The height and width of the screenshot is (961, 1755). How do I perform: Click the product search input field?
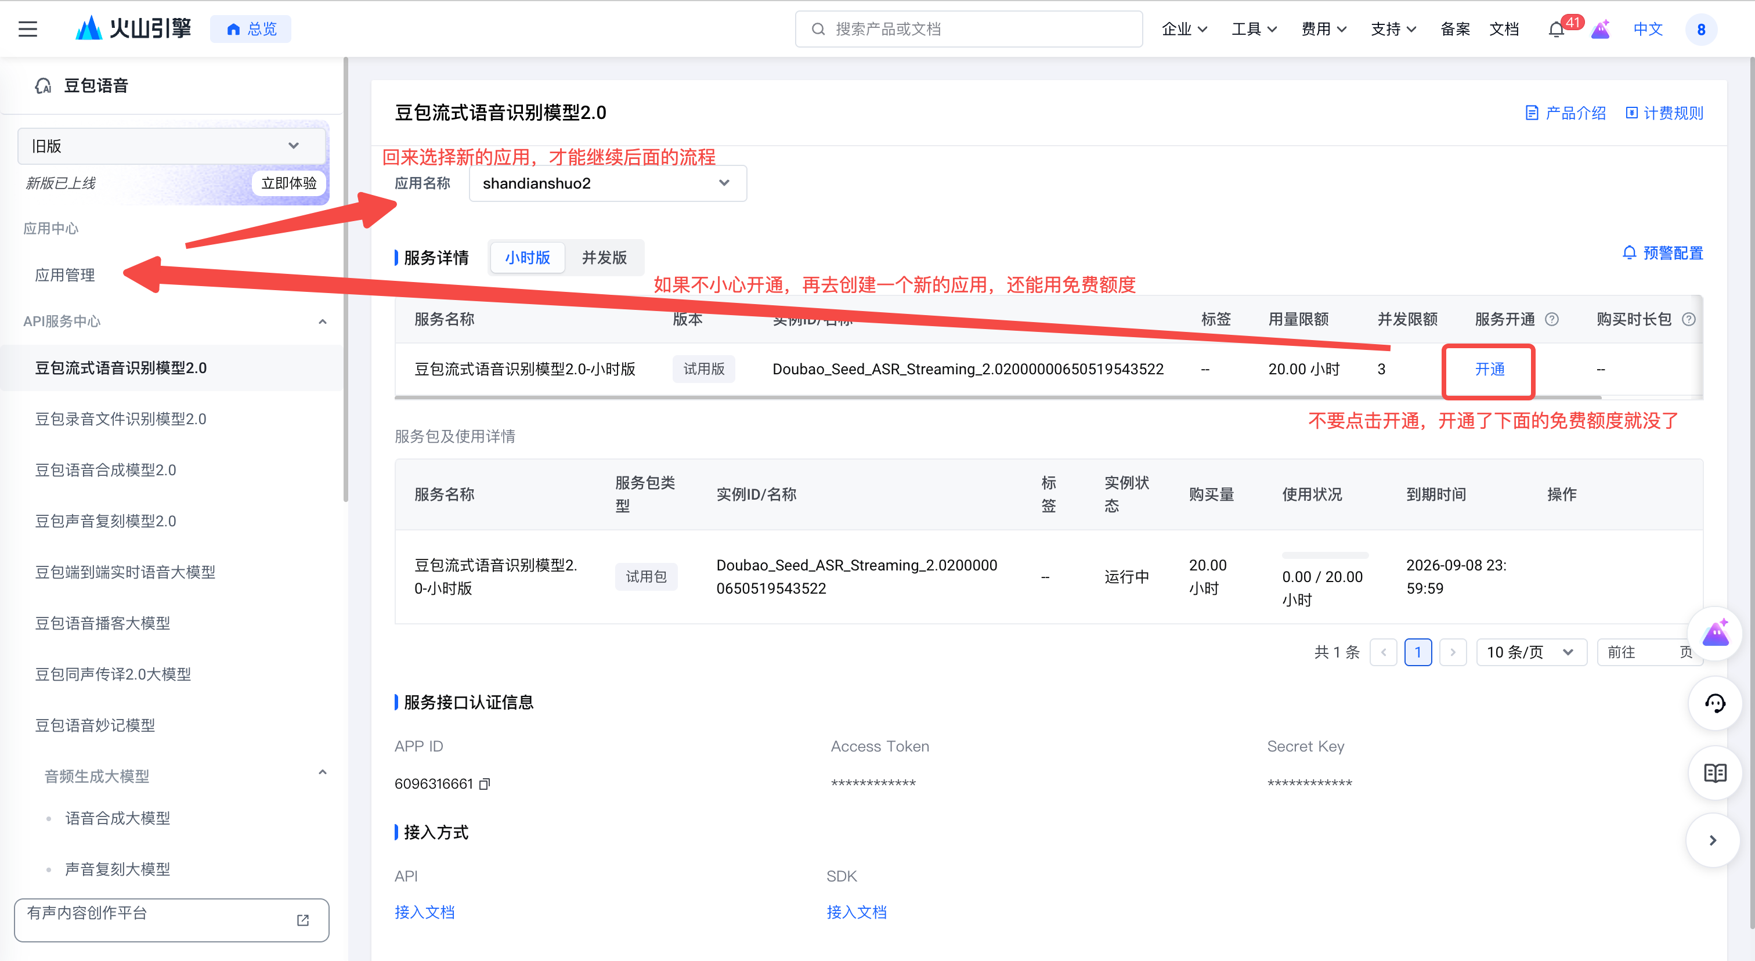coord(968,29)
